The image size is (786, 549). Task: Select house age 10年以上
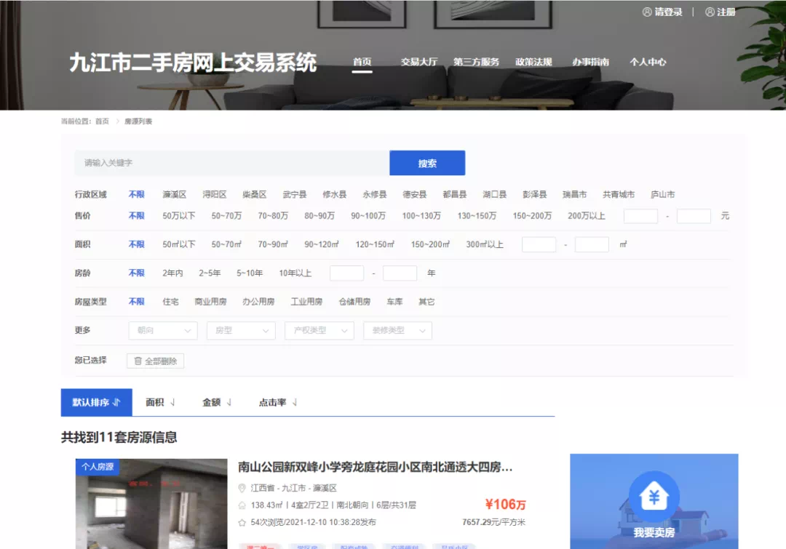point(295,273)
